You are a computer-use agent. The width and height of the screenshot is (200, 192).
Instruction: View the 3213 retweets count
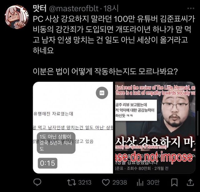(85, 183)
